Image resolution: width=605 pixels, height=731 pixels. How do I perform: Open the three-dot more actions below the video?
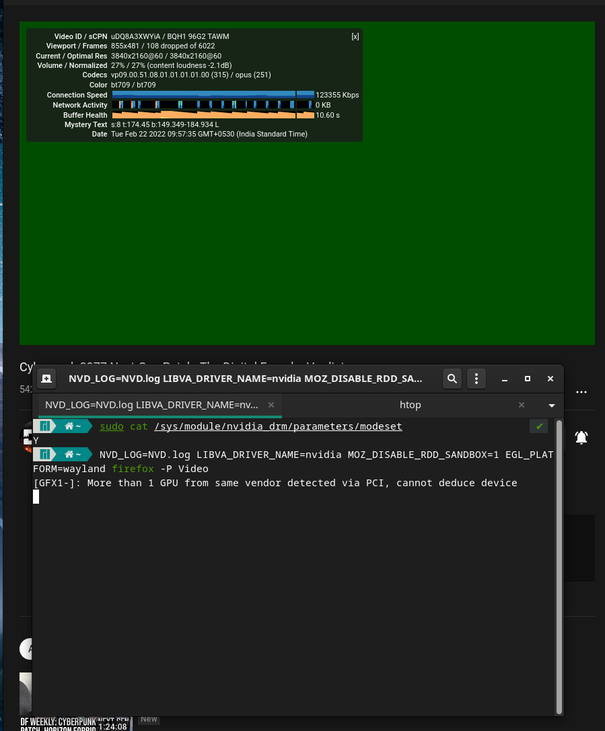click(581, 392)
